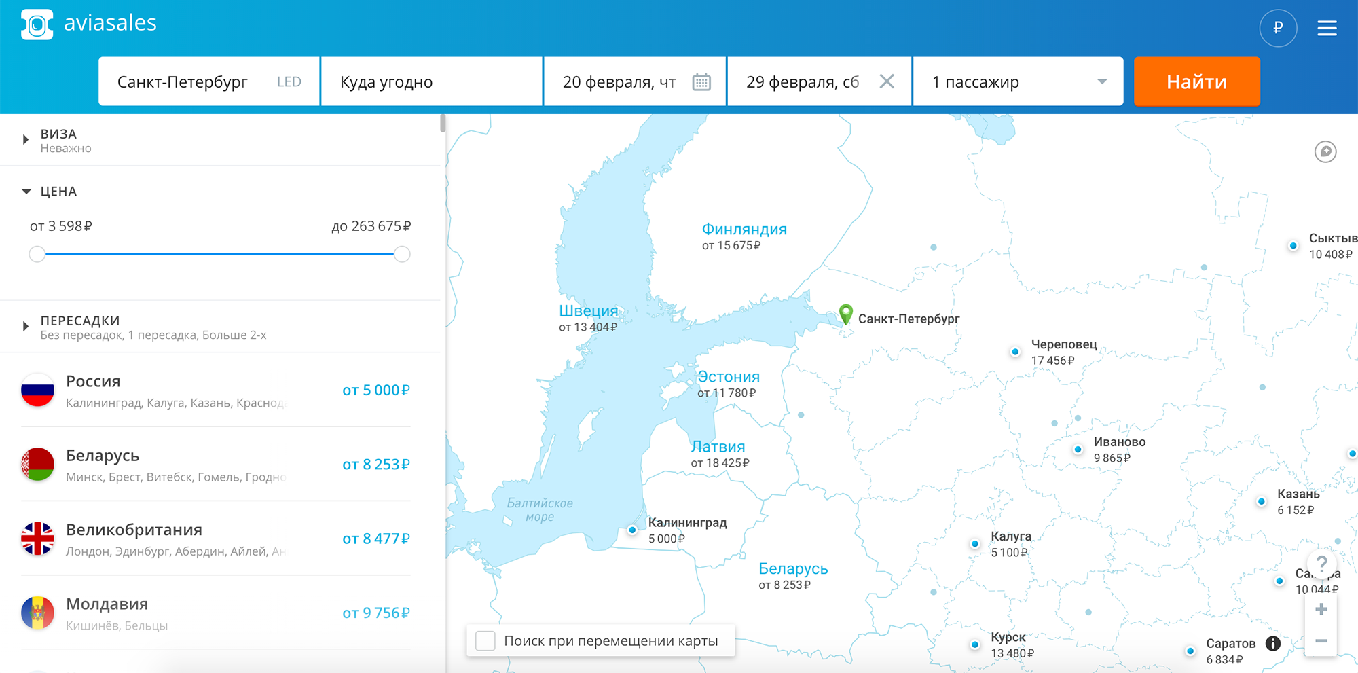Select the Санкт-Петербург green map pin
The width and height of the screenshot is (1358, 673).
[845, 314]
